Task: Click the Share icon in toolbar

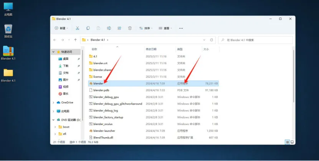Action: pyautogui.click(x=119, y=28)
